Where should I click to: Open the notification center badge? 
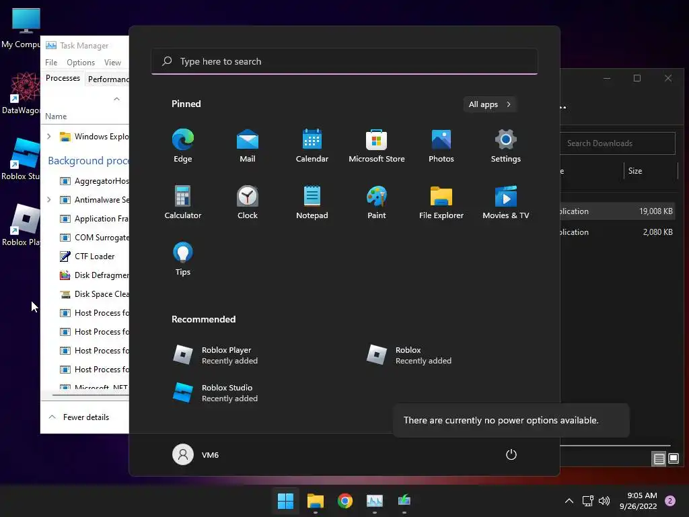[x=670, y=501]
